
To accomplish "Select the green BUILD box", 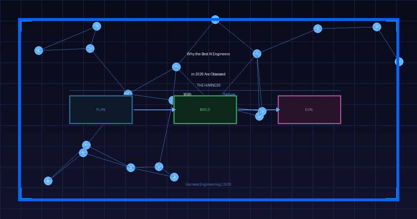I will click(205, 109).
